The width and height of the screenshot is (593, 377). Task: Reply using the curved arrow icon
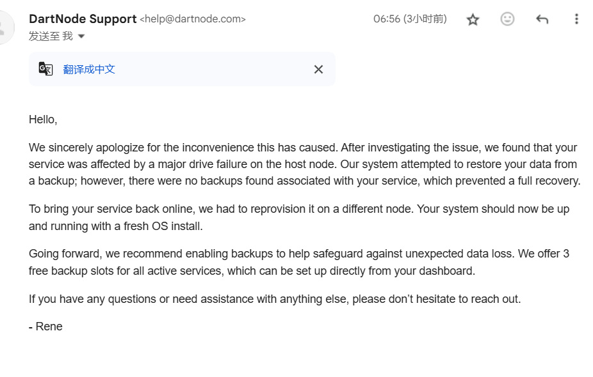[x=542, y=19]
